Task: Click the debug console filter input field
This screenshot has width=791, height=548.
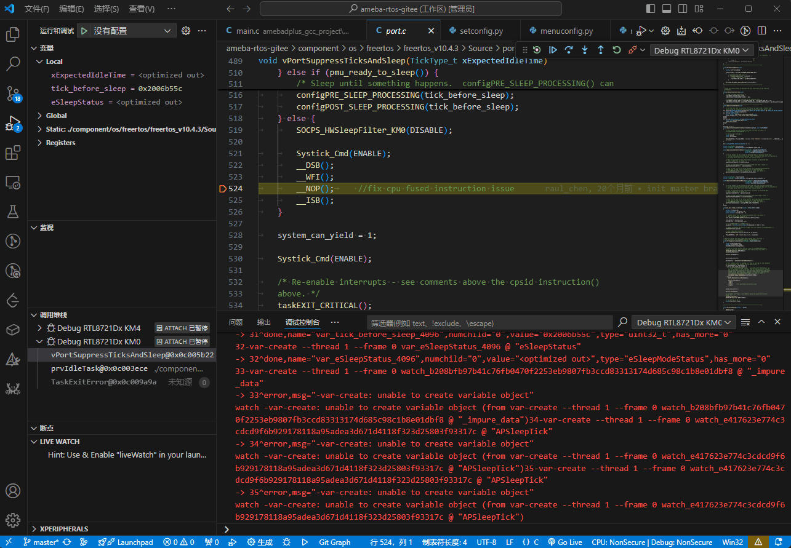Action: [489, 323]
